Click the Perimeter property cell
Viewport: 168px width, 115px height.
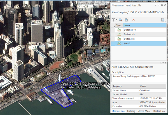point(125,106)
